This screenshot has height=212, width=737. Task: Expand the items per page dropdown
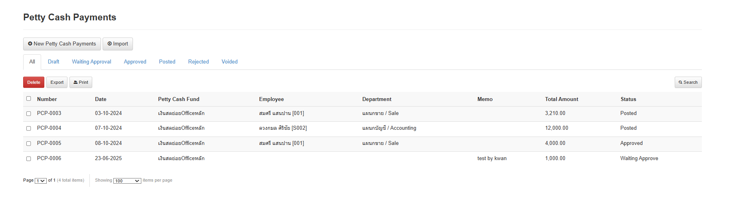(127, 181)
